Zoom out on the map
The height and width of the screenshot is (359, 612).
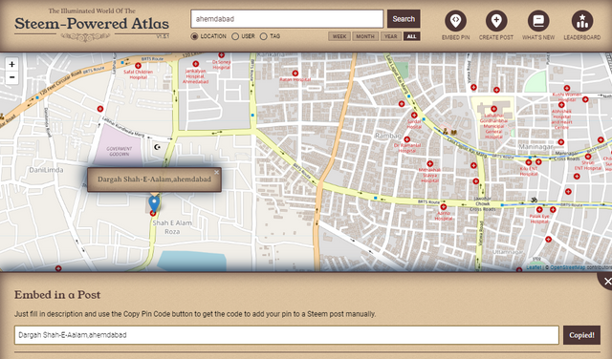11,77
